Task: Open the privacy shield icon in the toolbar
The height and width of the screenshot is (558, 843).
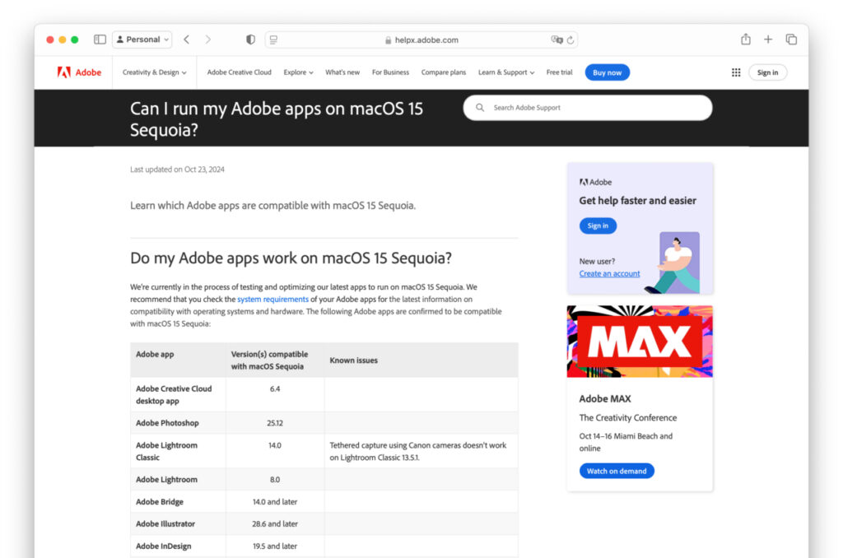Action: click(x=250, y=39)
